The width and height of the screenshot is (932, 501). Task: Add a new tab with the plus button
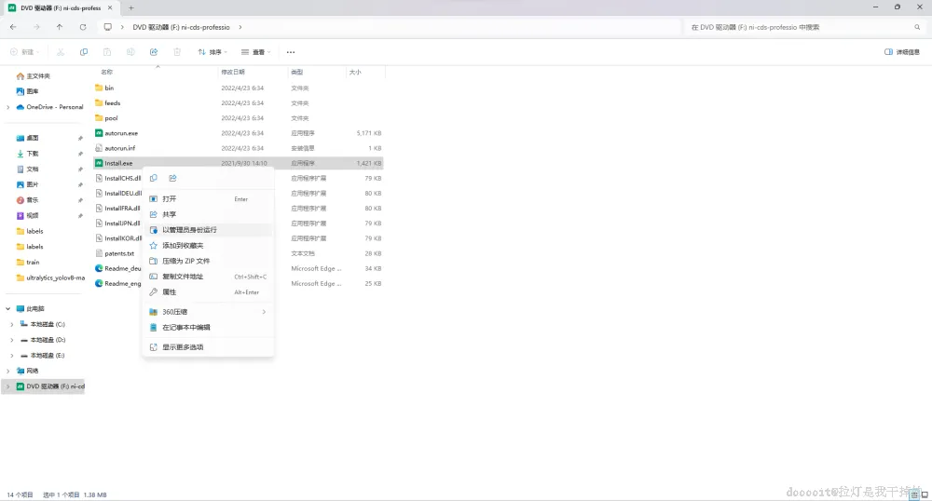click(x=130, y=7)
